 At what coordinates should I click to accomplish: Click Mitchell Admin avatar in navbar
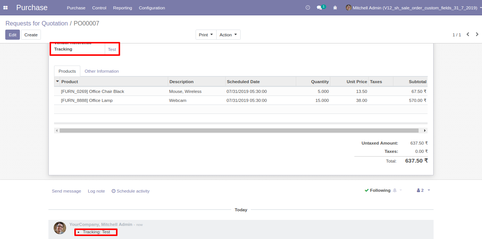(x=348, y=7)
